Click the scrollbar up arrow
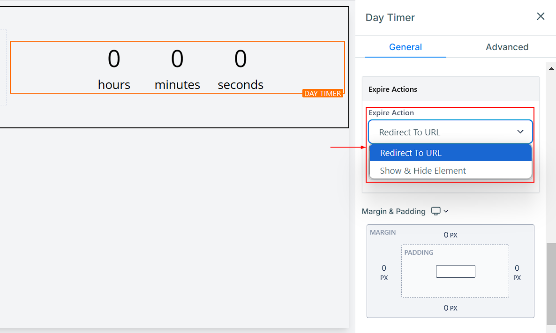Image resolution: width=556 pixels, height=333 pixels. 551,68
